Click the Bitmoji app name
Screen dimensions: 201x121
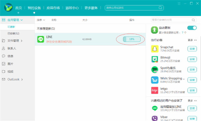(x=165, y=58)
